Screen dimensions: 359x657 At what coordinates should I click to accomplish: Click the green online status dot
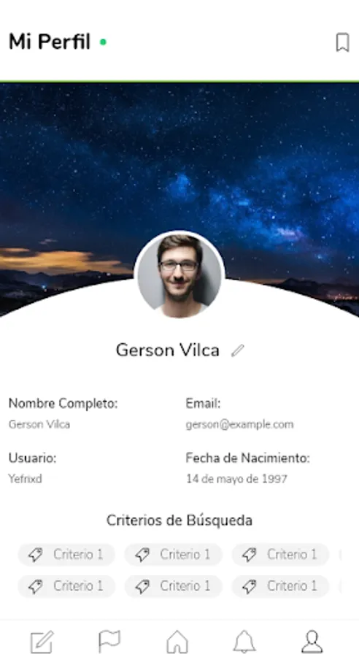[x=103, y=42]
